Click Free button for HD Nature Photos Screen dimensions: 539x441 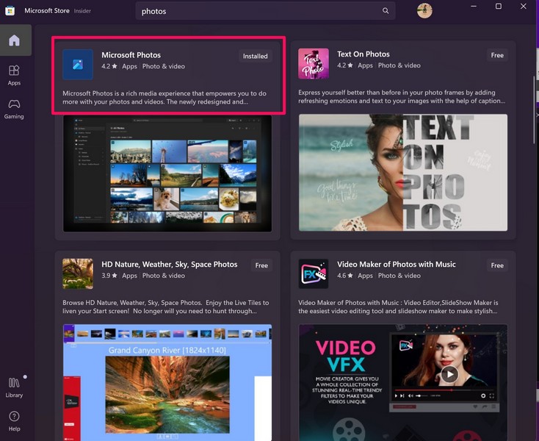pos(261,265)
